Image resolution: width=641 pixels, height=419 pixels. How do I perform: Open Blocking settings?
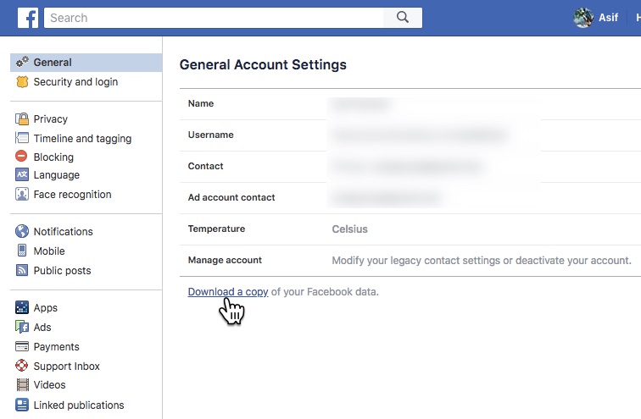[x=53, y=157]
